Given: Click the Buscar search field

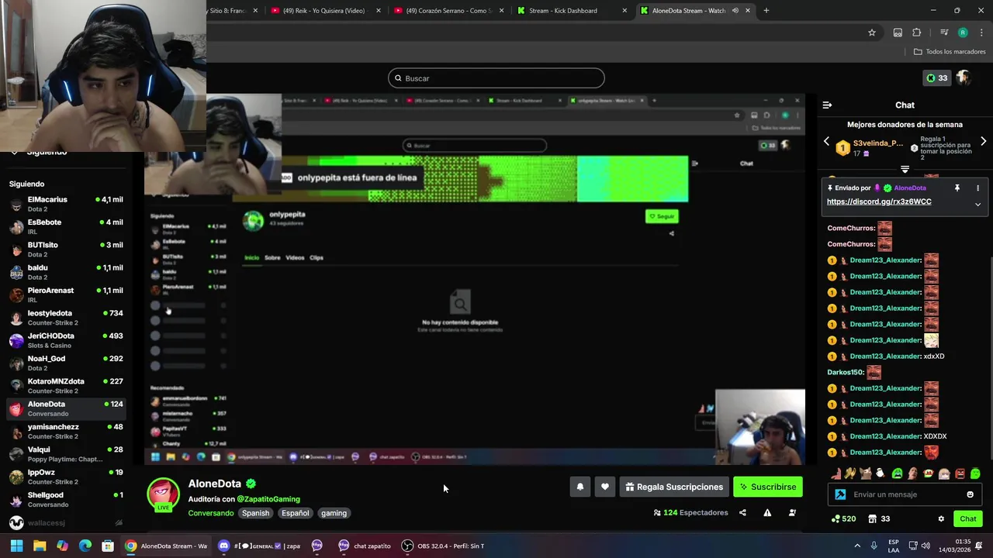Looking at the screenshot, I should [496, 78].
